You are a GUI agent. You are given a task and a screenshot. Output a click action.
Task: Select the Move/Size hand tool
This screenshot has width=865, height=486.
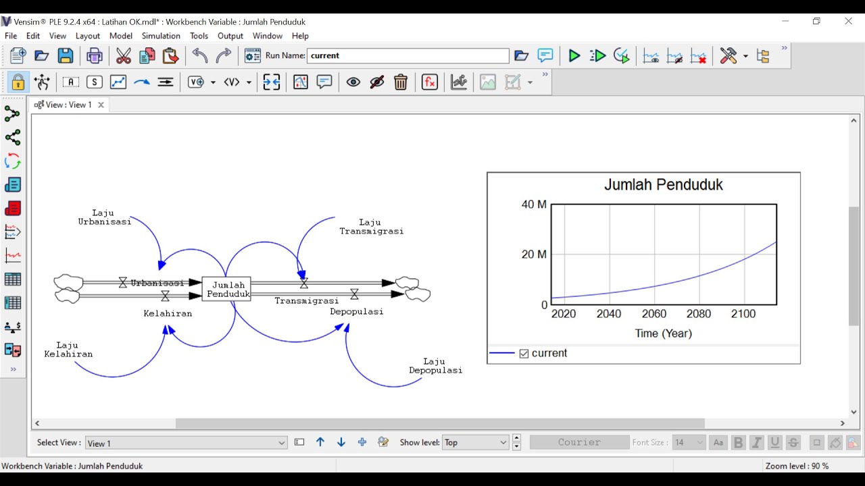[42, 82]
